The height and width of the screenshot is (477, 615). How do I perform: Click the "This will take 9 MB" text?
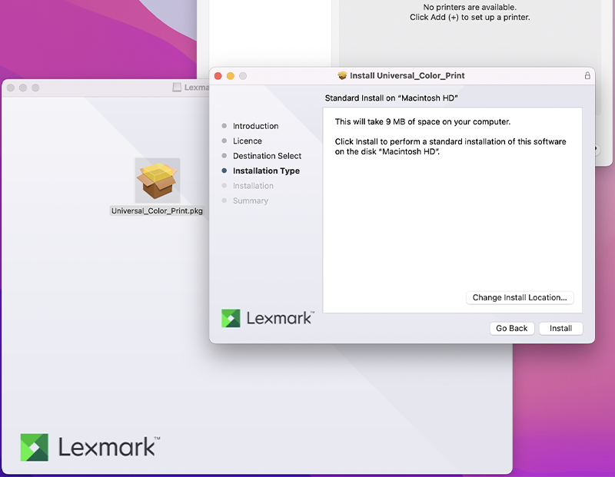[422, 122]
